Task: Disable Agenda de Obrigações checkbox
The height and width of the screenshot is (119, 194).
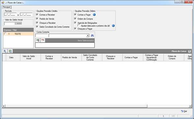Action: pyautogui.click(x=75, y=23)
